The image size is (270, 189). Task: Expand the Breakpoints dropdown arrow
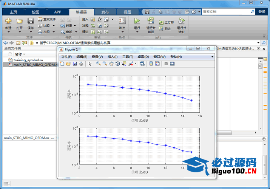click(122, 32)
